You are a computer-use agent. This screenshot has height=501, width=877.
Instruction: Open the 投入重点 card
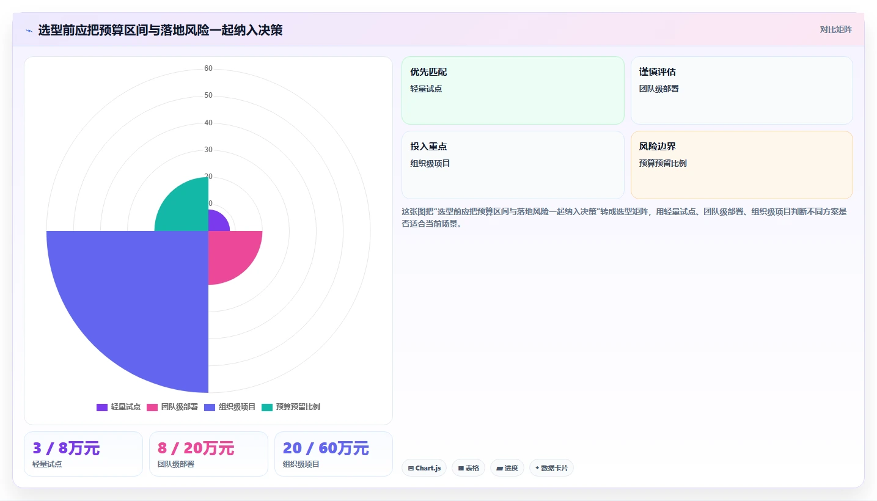point(513,165)
